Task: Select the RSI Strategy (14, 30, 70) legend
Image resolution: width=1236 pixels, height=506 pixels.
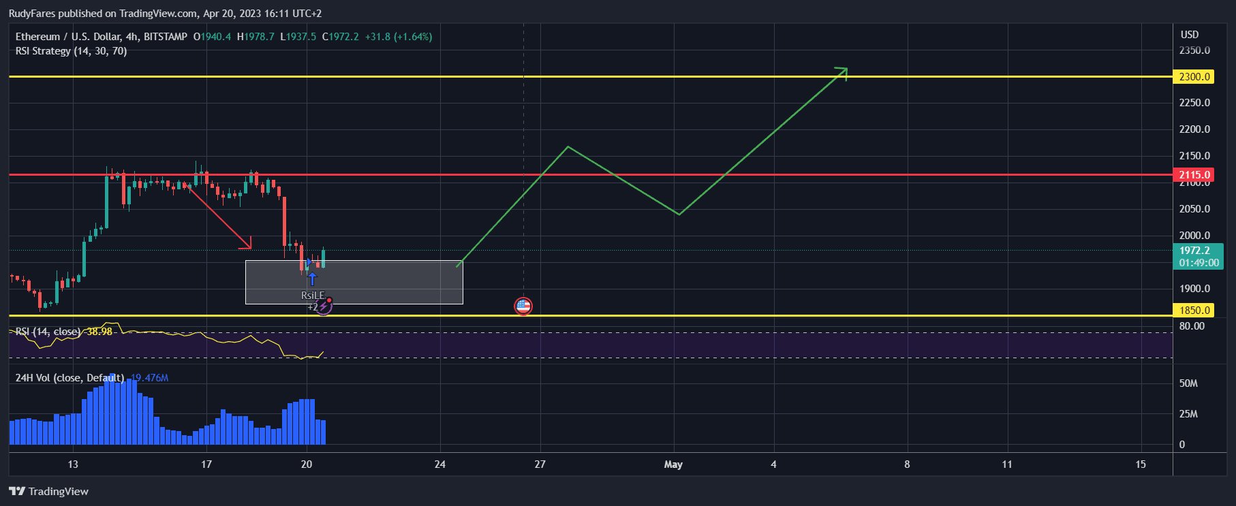Action: tap(71, 51)
